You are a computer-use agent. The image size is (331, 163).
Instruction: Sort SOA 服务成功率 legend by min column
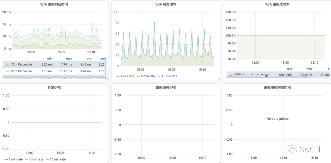click(289, 69)
